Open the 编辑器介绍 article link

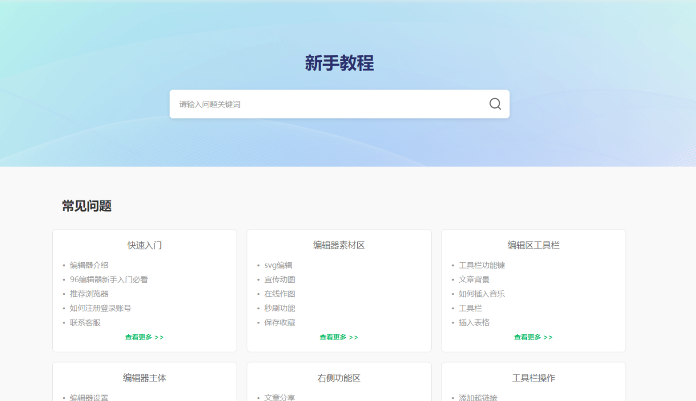pyautogui.click(x=89, y=265)
